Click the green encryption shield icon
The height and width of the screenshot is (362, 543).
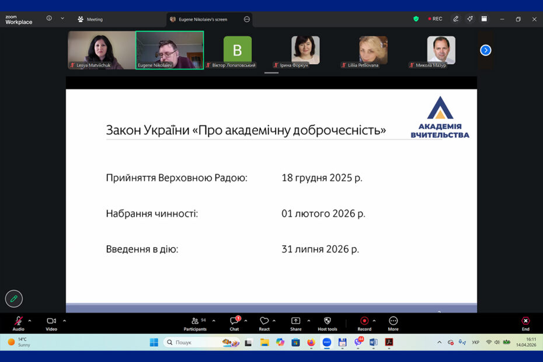click(416, 19)
